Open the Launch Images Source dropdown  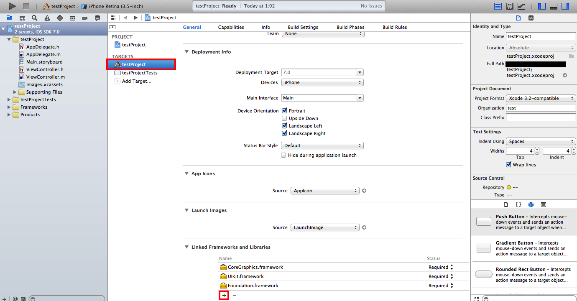coord(325,227)
